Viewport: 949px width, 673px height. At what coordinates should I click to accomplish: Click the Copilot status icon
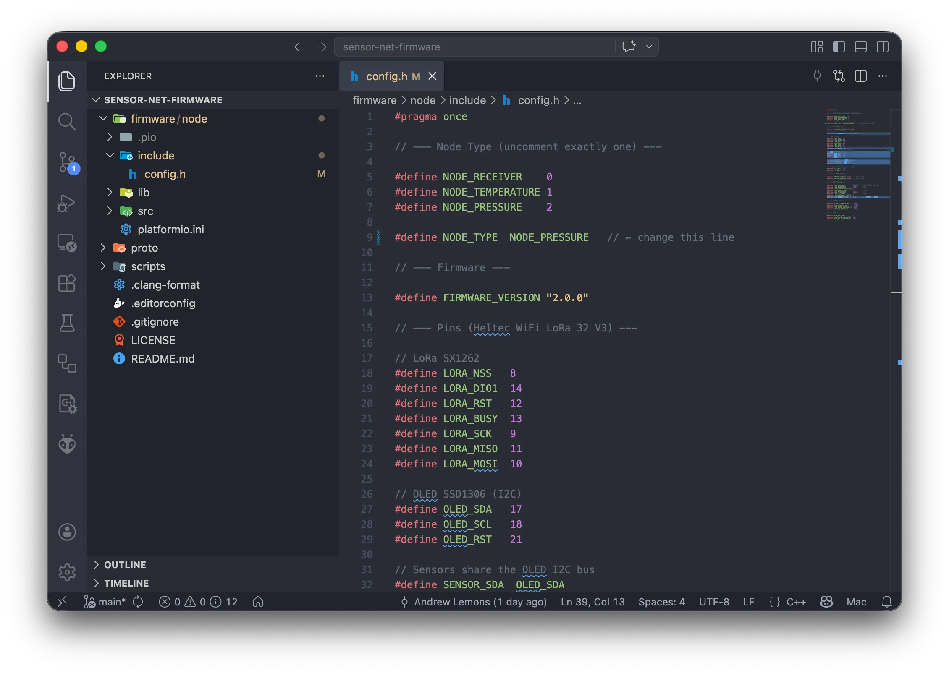pyautogui.click(x=826, y=602)
